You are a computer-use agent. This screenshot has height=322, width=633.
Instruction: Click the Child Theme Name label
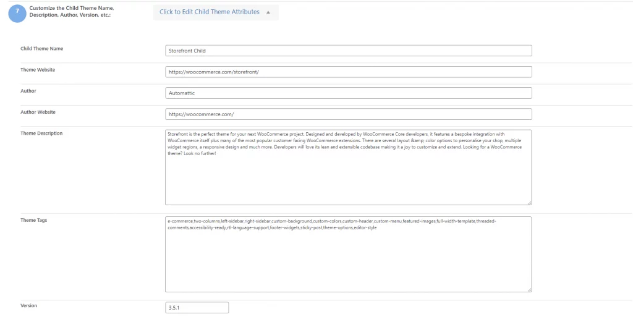click(x=42, y=48)
